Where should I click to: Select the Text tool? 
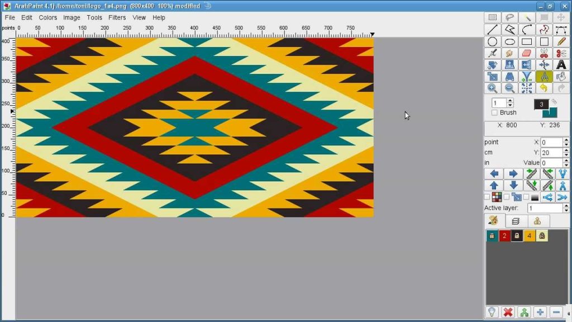(560, 65)
